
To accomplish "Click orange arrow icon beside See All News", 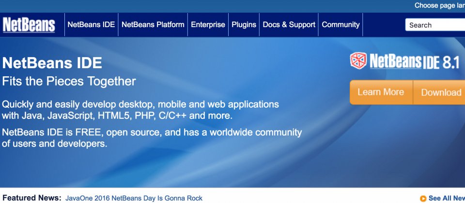I will tap(423, 198).
